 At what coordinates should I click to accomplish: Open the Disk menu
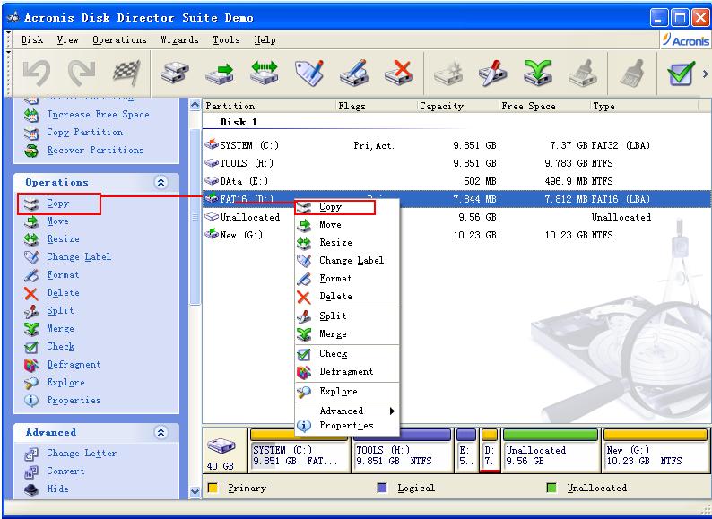(31, 40)
